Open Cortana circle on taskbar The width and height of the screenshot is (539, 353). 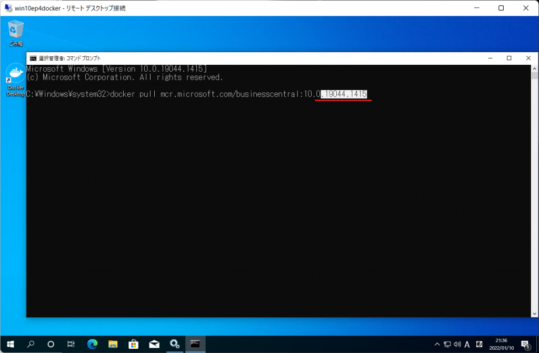(x=51, y=344)
